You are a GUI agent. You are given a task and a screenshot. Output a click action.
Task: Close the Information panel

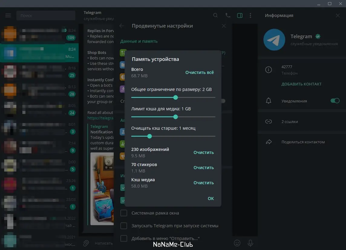coord(338,15)
